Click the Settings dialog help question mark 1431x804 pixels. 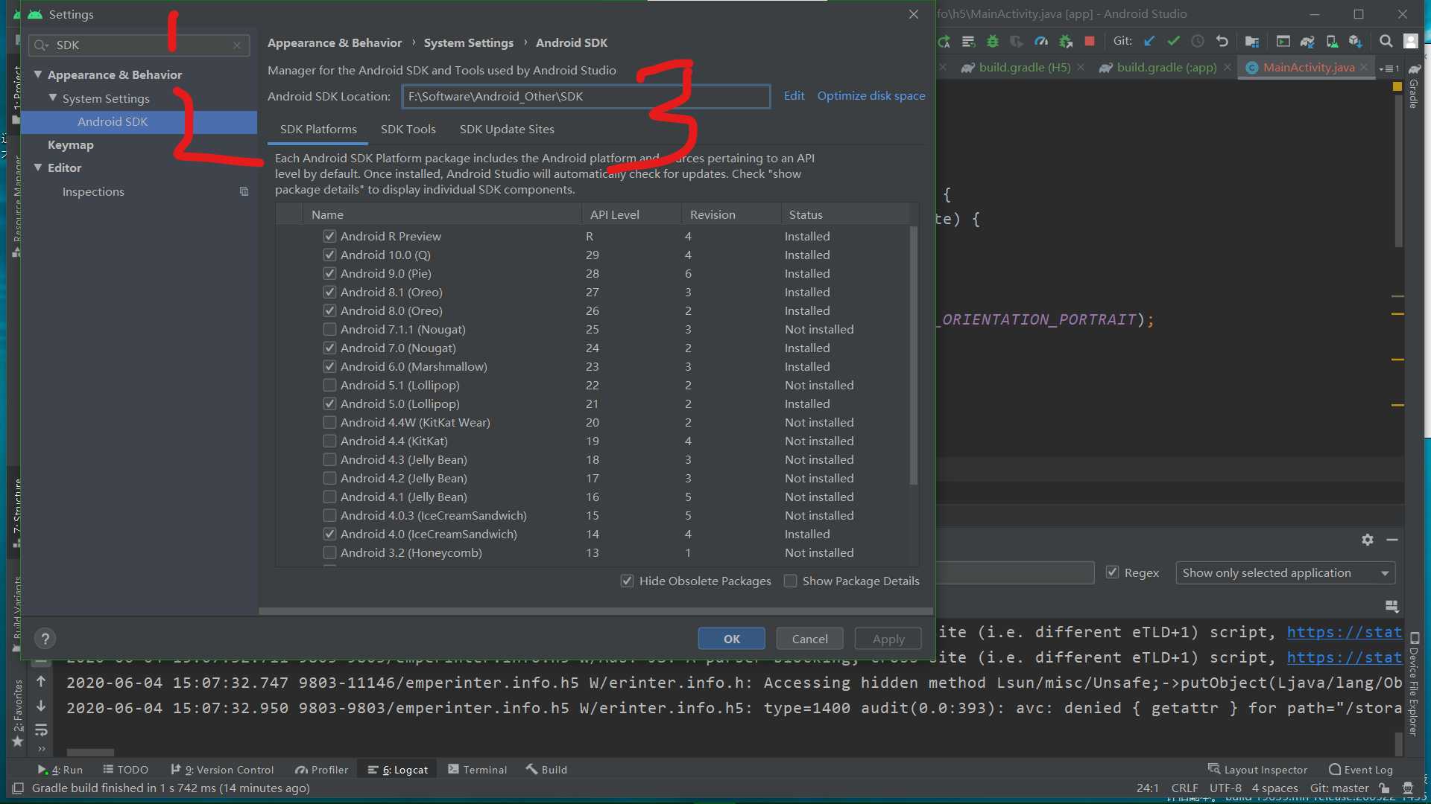(45, 639)
